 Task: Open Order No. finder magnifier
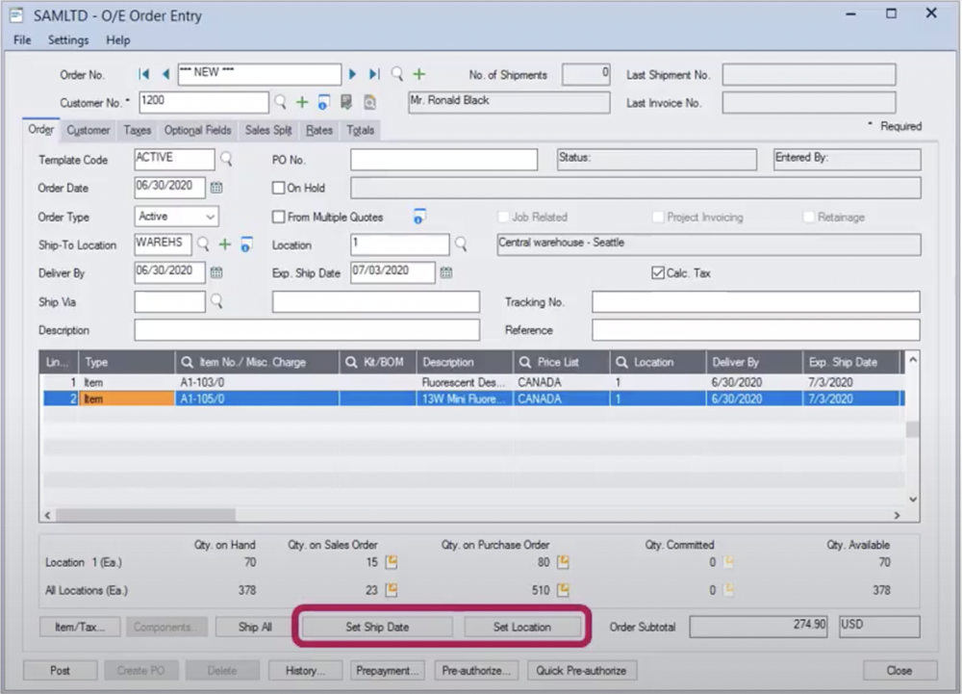click(x=397, y=74)
